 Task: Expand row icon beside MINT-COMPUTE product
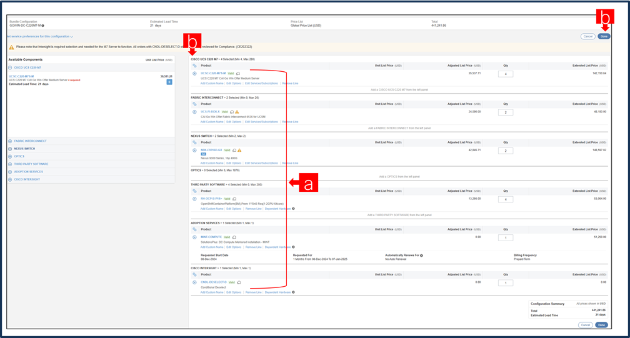(194, 237)
